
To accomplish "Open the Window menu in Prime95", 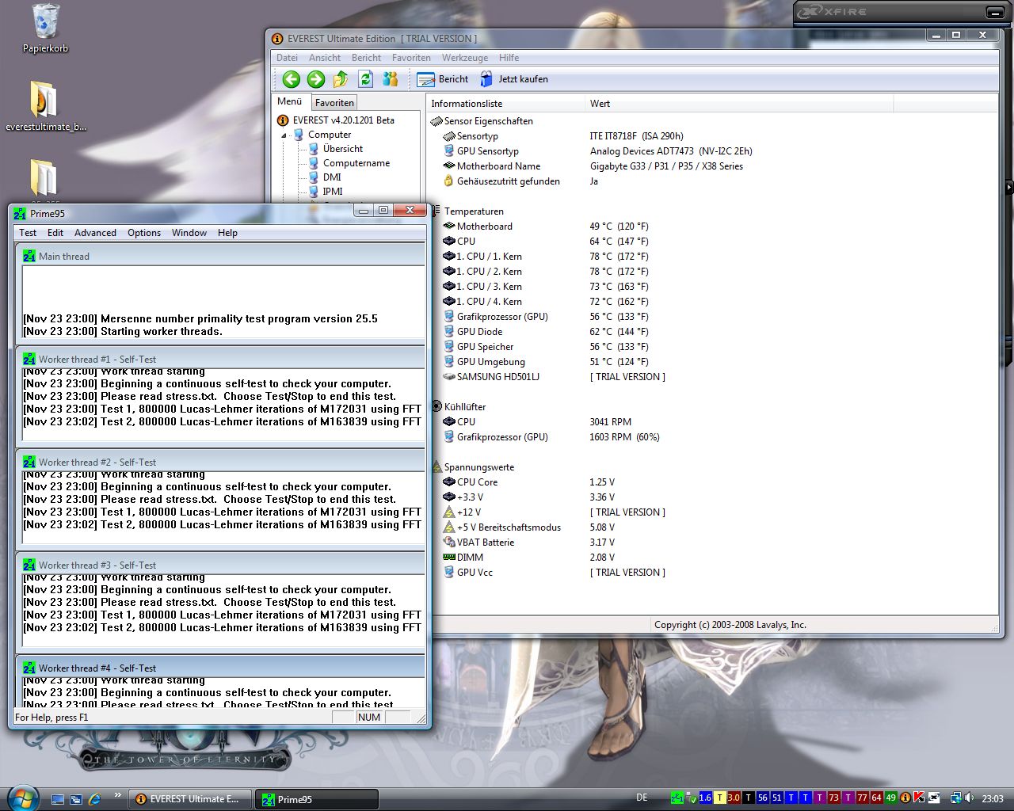I will 189,233.
